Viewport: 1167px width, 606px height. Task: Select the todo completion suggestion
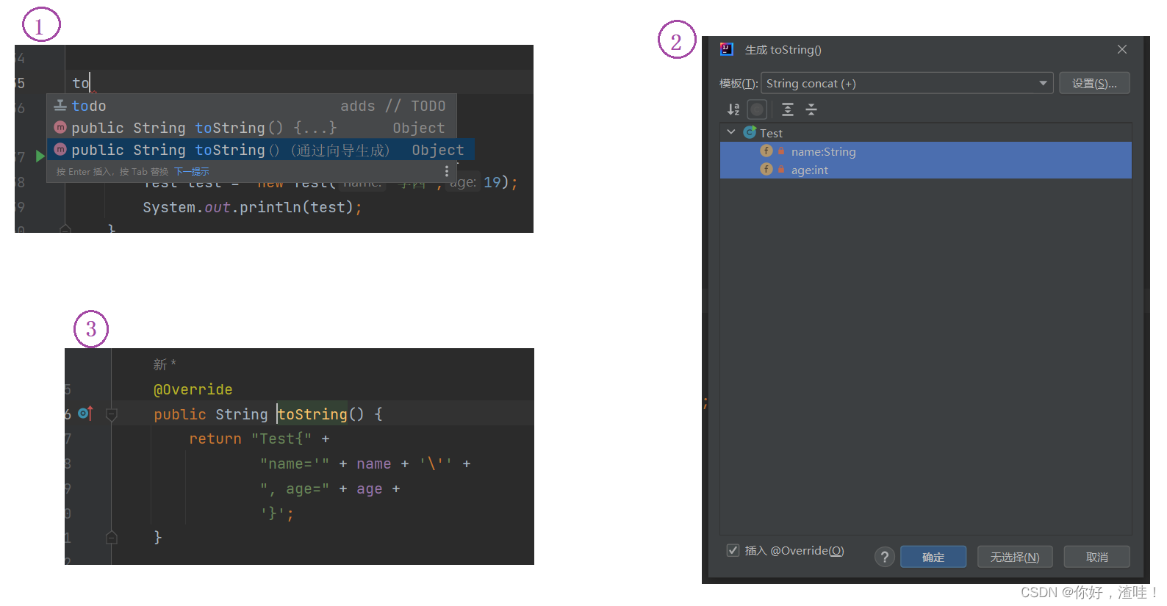252,106
